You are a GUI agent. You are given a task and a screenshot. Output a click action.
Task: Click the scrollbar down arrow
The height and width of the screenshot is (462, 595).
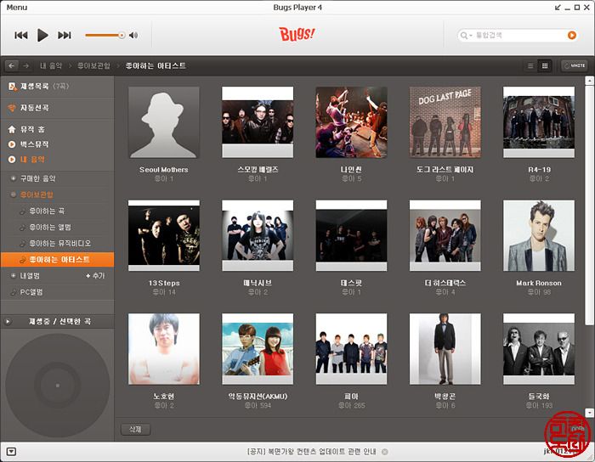(589, 413)
